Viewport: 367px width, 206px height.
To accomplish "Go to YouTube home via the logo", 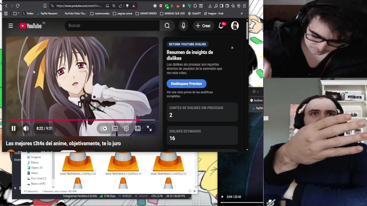I will (31, 26).
